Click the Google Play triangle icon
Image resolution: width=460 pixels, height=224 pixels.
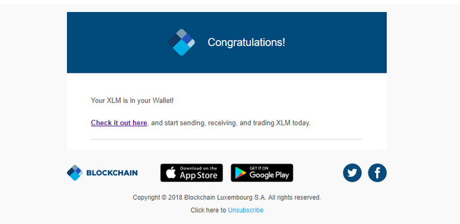tap(241, 173)
